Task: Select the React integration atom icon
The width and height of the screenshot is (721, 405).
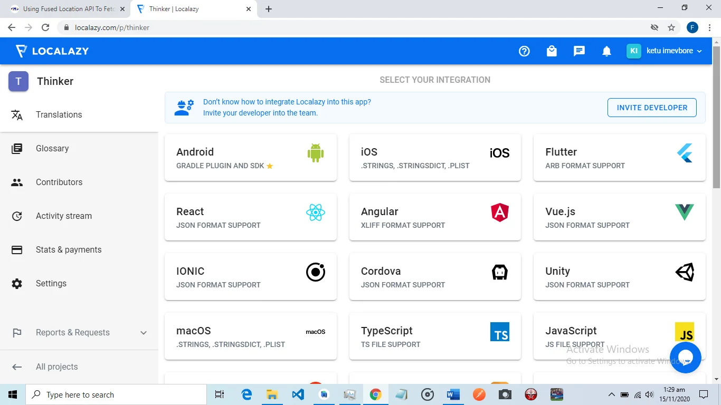Action: [x=316, y=213]
